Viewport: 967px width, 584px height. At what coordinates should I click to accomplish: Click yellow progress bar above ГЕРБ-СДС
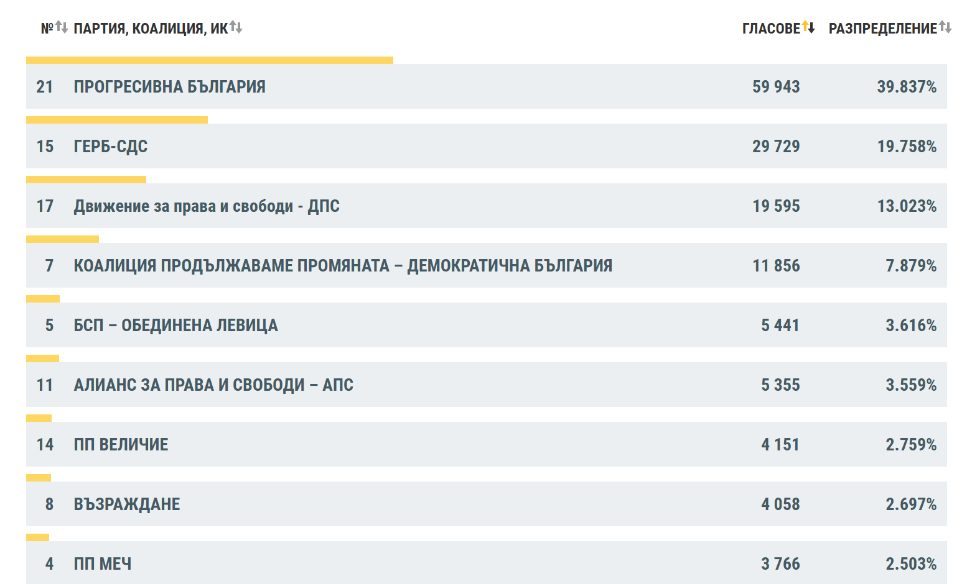click(117, 120)
